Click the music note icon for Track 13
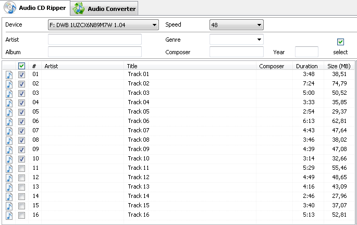Viewport: 357px width, 225px height. [9, 187]
